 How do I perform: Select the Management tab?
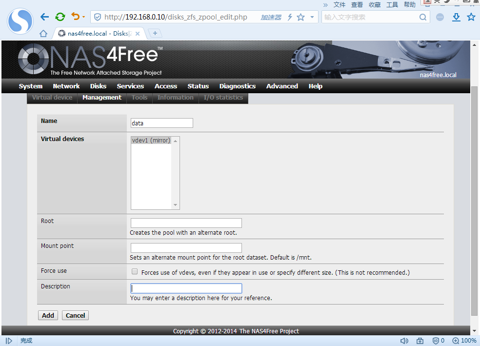102,98
